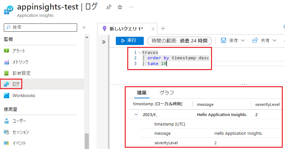Screen dimensions: 285x149
Task: Open イベント under 使用量
Action: (x=19, y=143)
